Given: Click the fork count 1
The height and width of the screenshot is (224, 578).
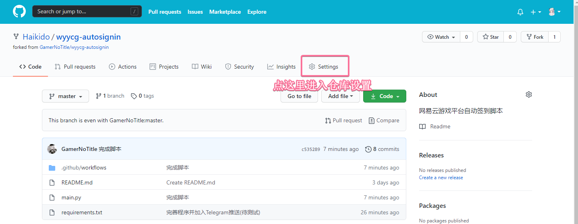Looking at the screenshot, I should tap(554, 37).
